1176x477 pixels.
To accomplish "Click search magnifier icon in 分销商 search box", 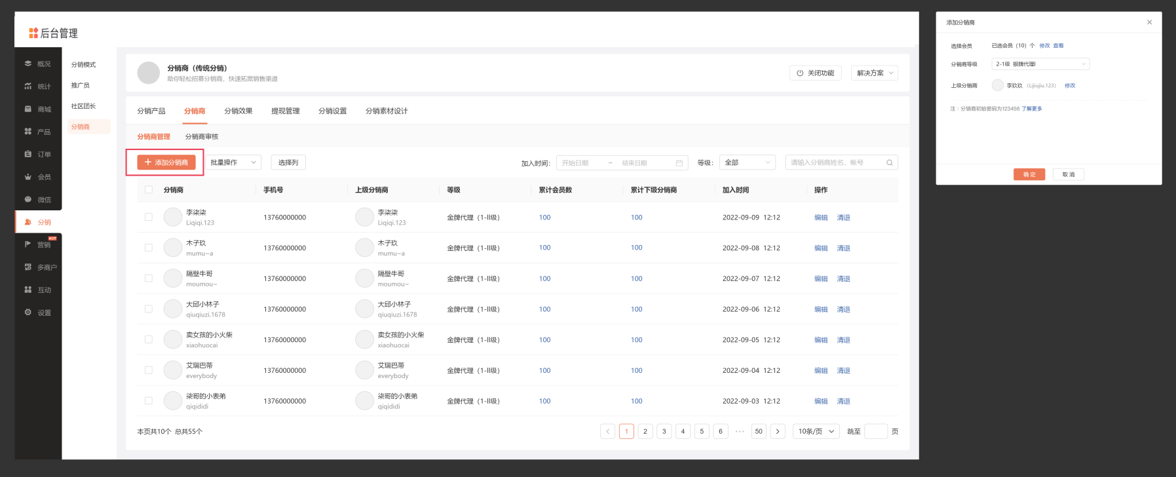I will click(x=890, y=162).
